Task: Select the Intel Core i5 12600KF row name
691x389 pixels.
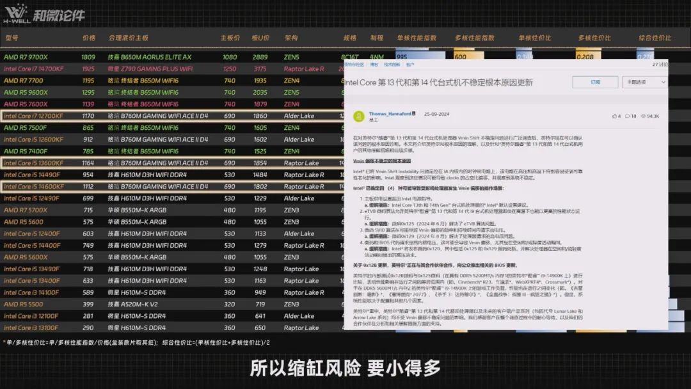Action: coord(33,139)
